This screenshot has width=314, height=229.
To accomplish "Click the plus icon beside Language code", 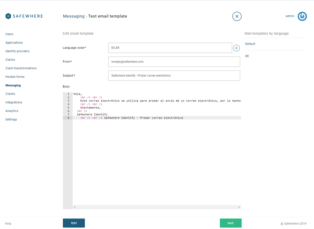I will (236, 48).
